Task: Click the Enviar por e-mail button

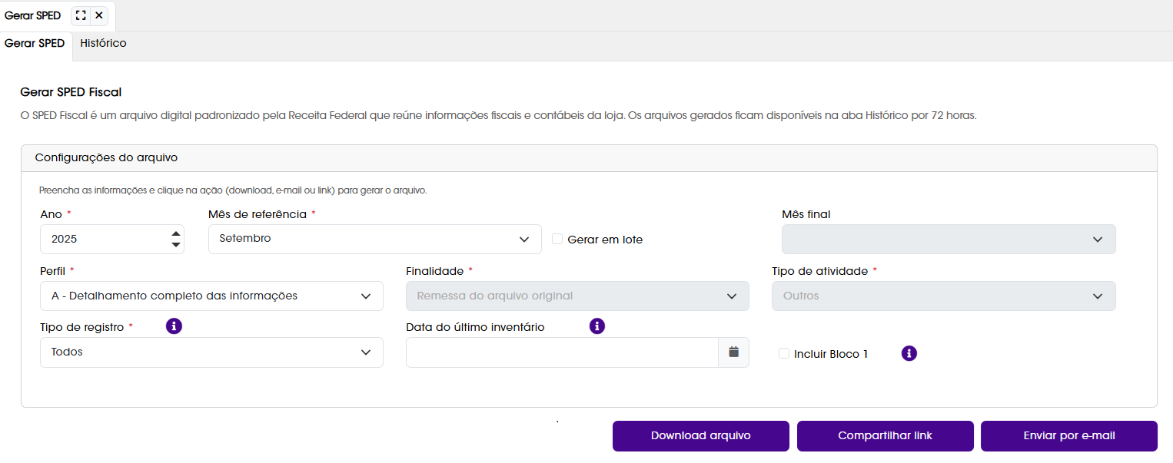Action: tap(1069, 435)
